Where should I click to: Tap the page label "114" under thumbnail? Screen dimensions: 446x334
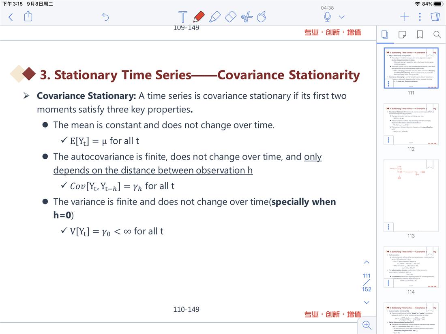pyautogui.click(x=411, y=292)
